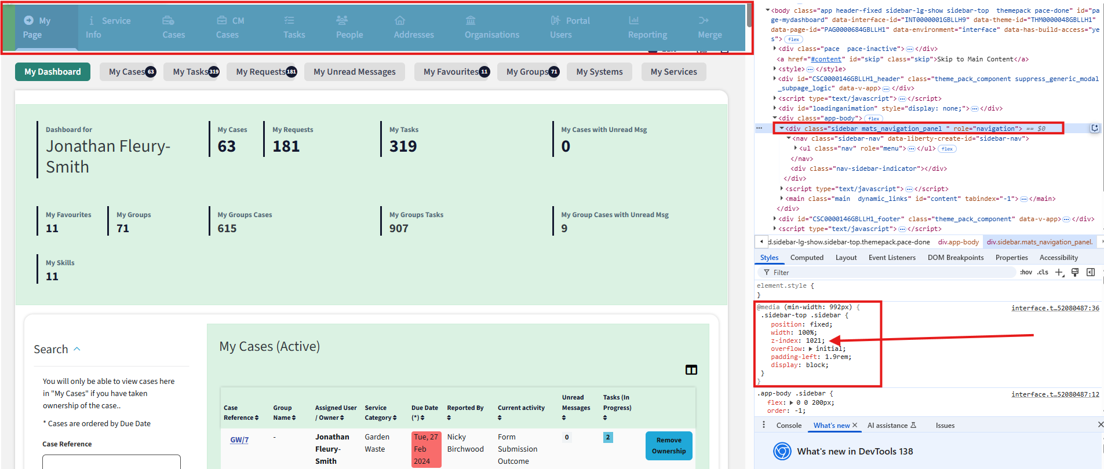Collapse the app-body div node
Image resolution: width=1104 pixels, height=469 pixels.
(775, 118)
